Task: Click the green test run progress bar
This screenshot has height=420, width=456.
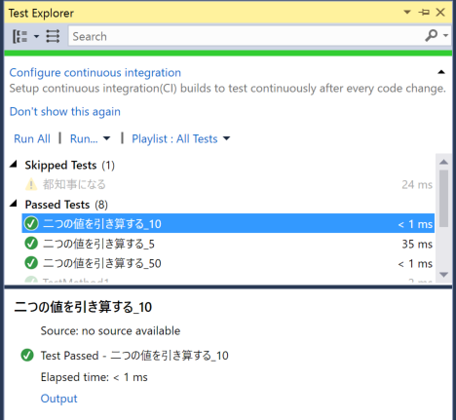Action: click(228, 53)
